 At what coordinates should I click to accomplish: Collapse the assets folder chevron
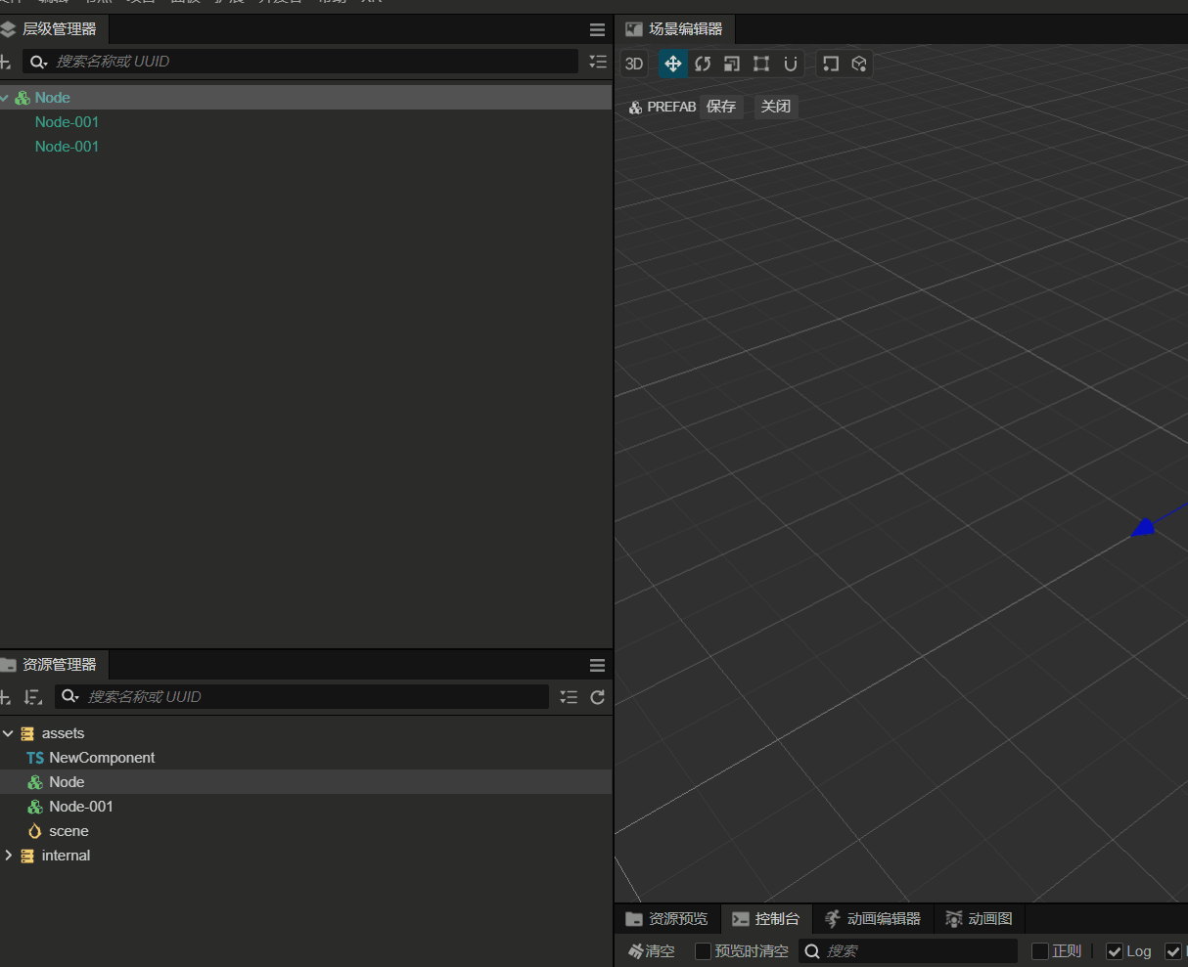8,733
